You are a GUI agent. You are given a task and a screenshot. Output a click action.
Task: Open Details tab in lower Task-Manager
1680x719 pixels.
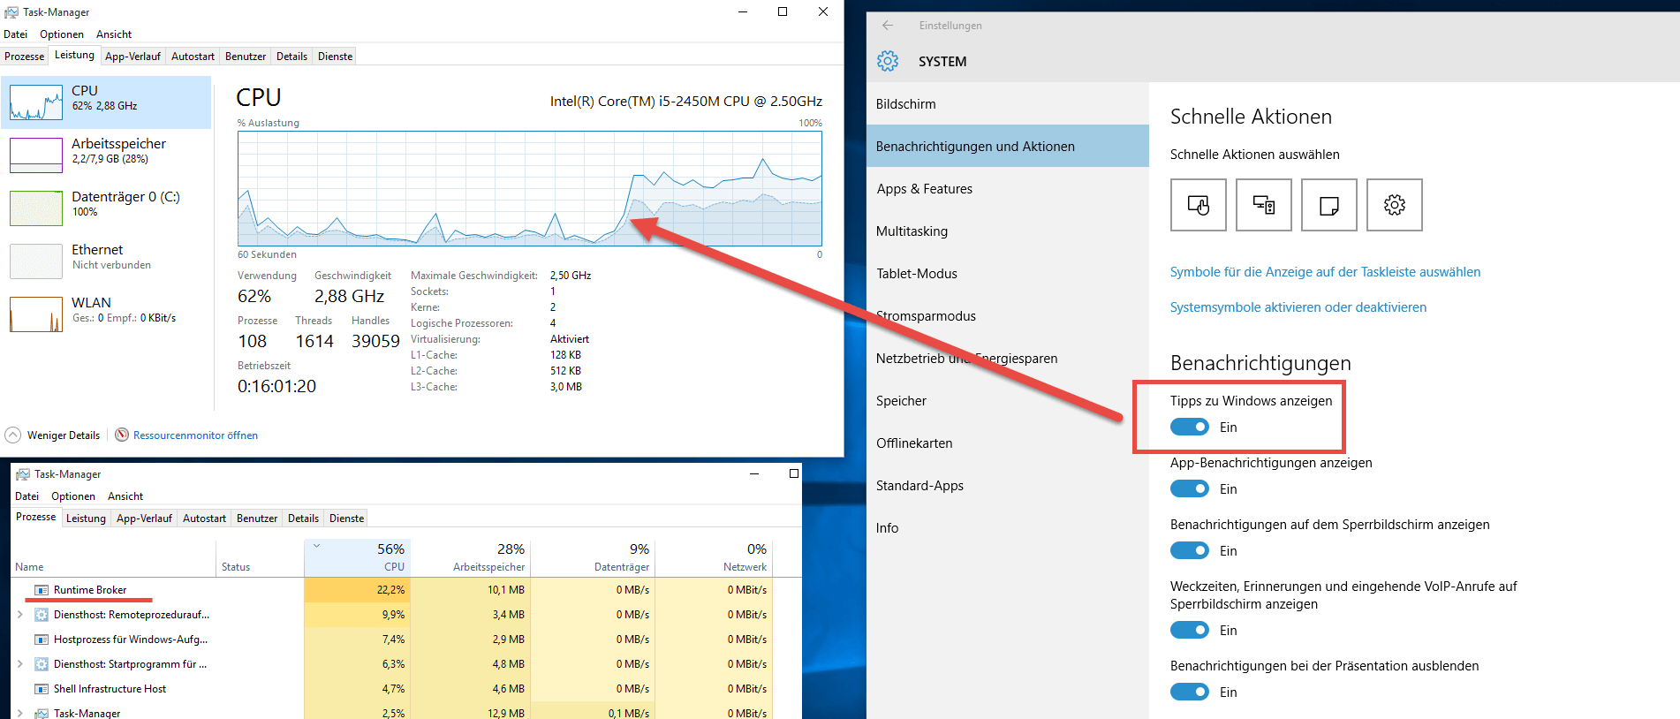click(x=303, y=518)
